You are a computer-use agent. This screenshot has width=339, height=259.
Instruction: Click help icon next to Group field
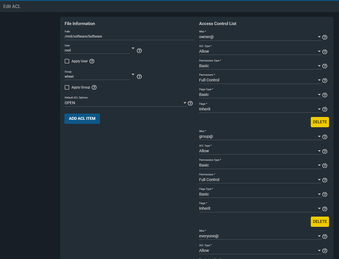(x=139, y=77)
